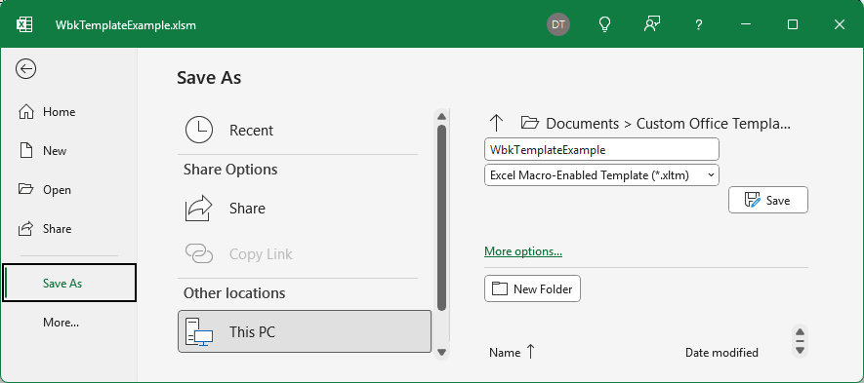Select This PC location
This screenshot has width=864, height=383.
click(x=305, y=331)
